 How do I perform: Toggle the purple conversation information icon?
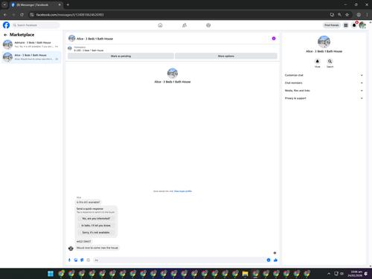tap(274, 39)
